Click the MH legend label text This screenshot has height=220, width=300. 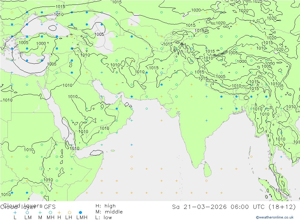[50, 218]
